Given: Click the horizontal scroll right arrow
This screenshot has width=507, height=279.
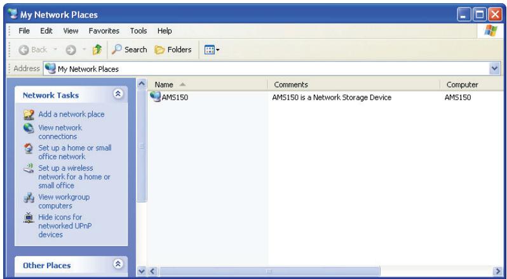Looking at the screenshot, I should (x=497, y=271).
